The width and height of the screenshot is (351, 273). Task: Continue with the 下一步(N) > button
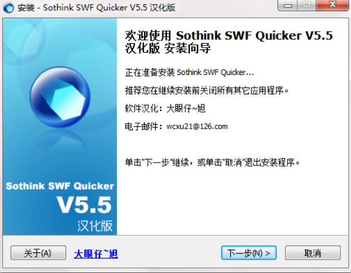[249, 253]
